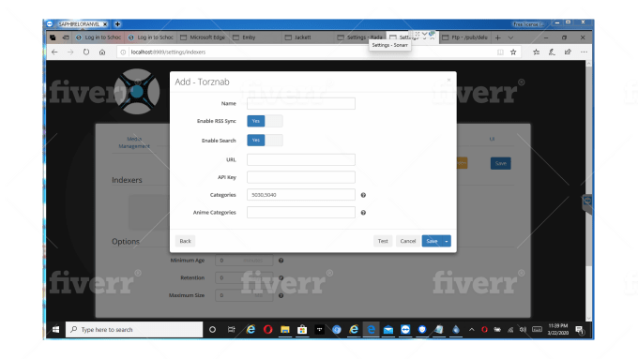638x359 pixels.
Task: Open a new browser tab
Action: click(497, 37)
